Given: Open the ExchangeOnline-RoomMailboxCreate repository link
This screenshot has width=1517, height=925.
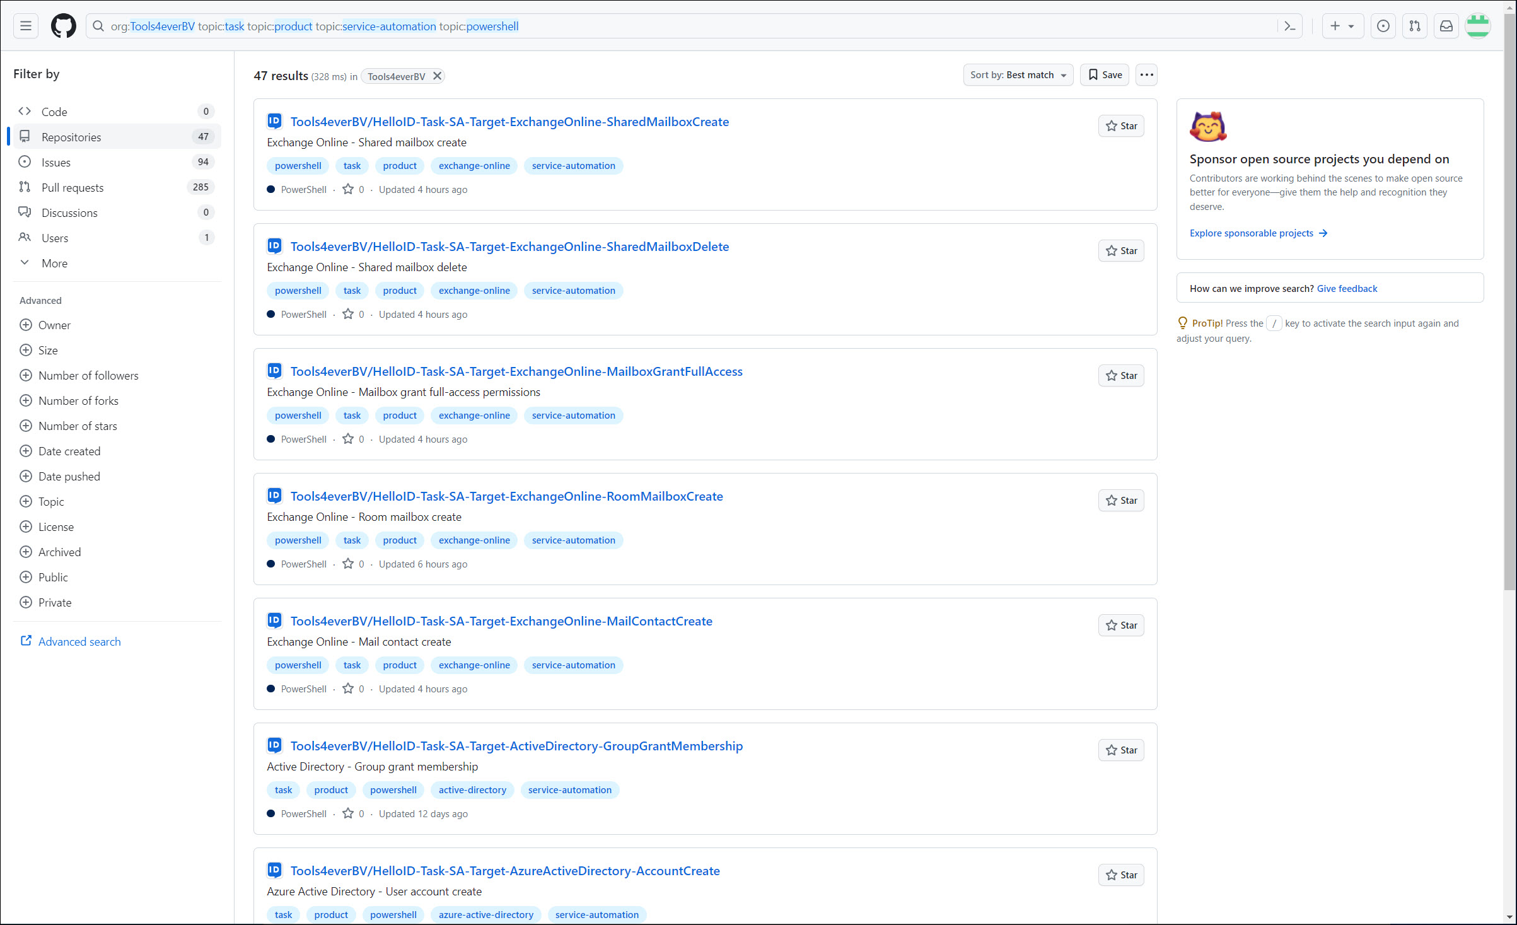Looking at the screenshot, I should [x=506, y=496].
